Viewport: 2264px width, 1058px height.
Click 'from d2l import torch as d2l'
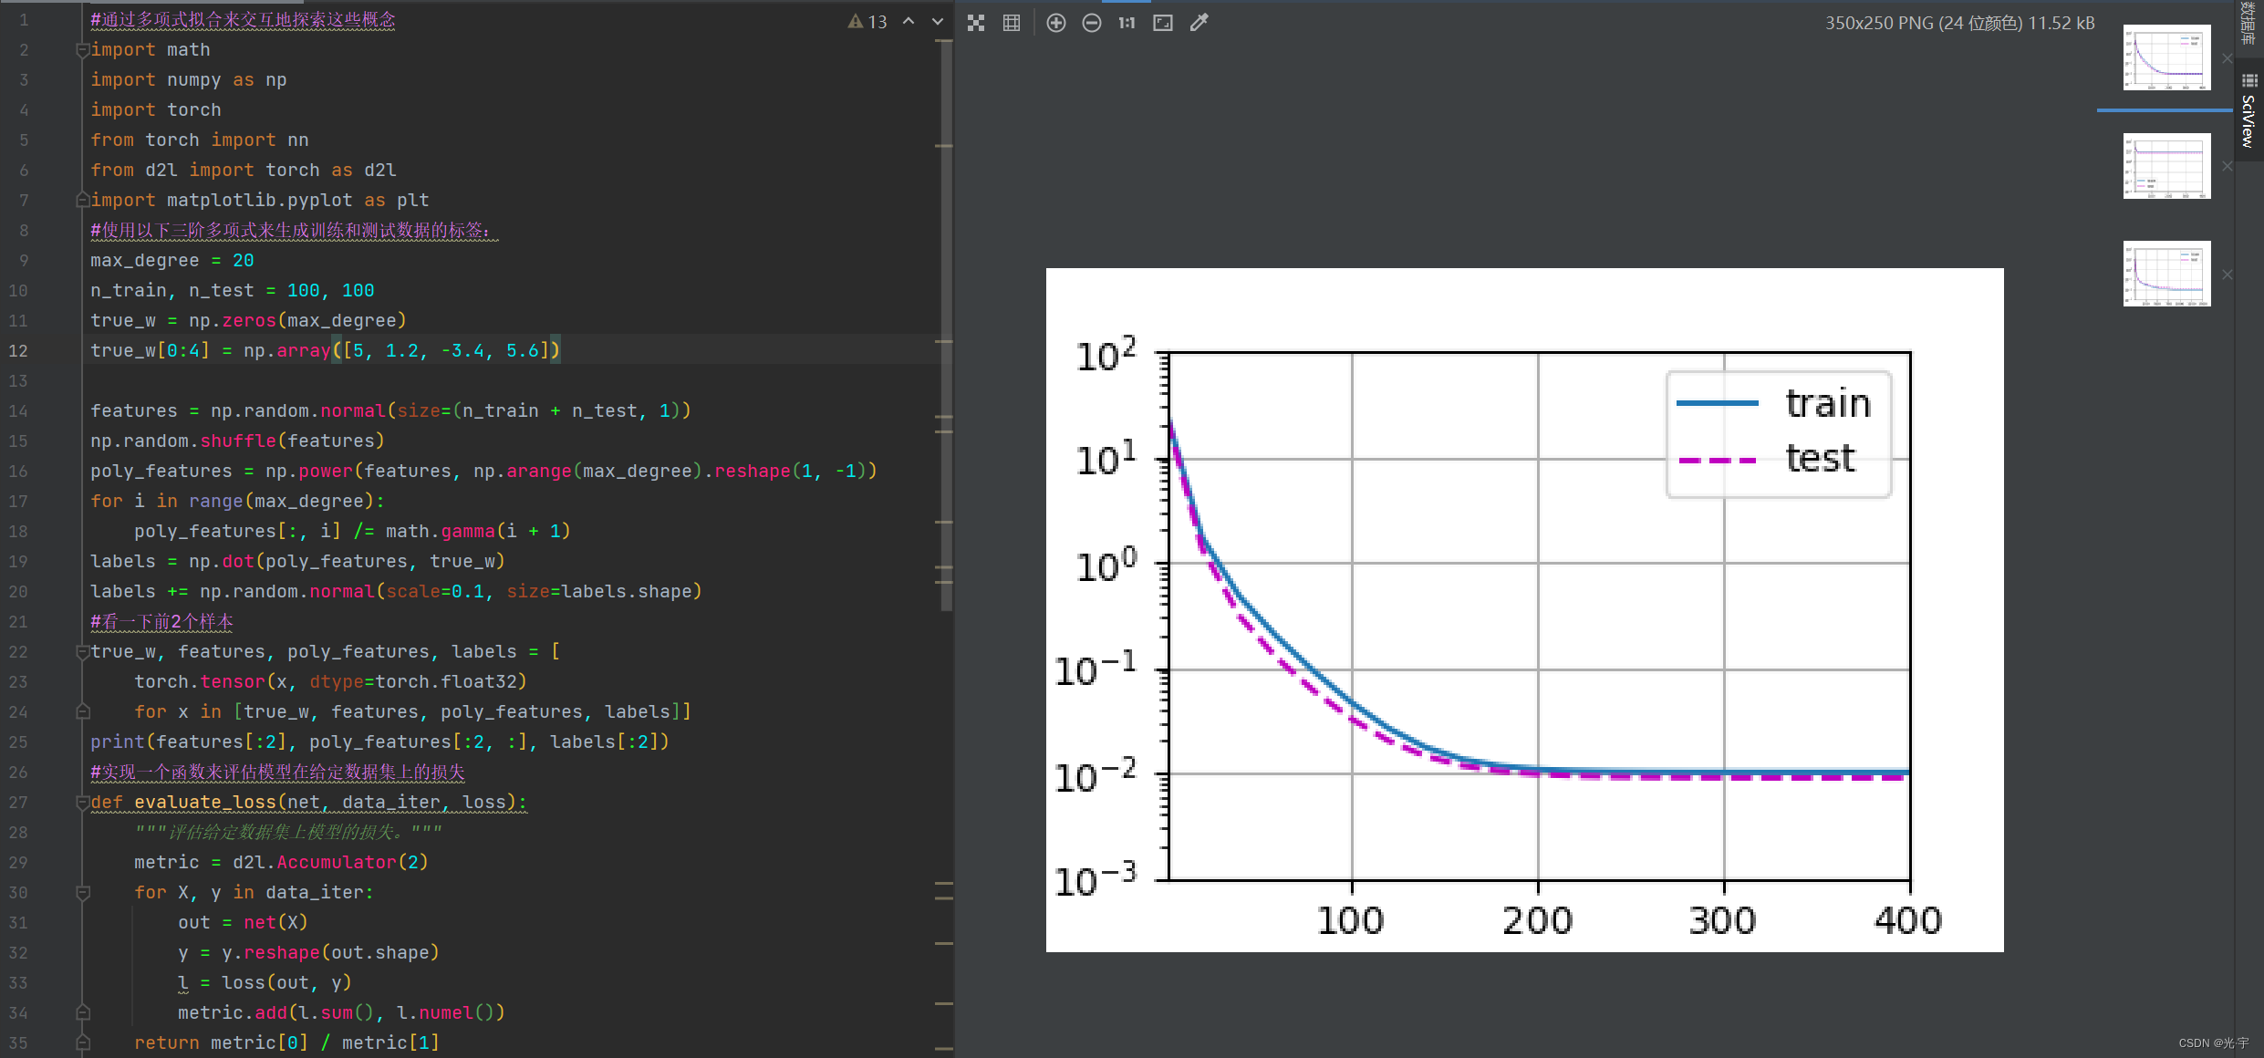click(x=244, y=171)
